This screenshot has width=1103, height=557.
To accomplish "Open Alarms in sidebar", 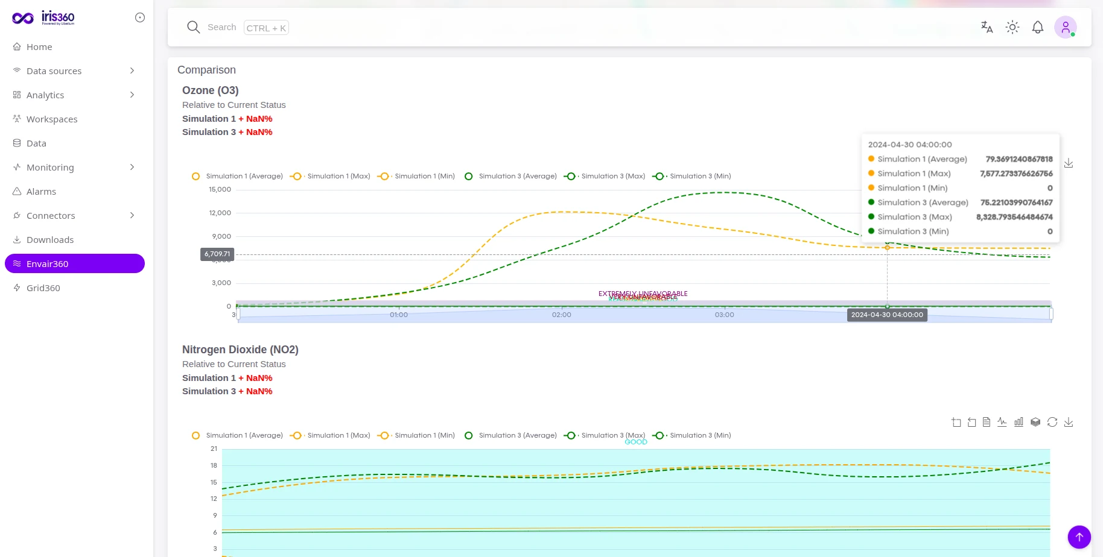I will 74,191.
